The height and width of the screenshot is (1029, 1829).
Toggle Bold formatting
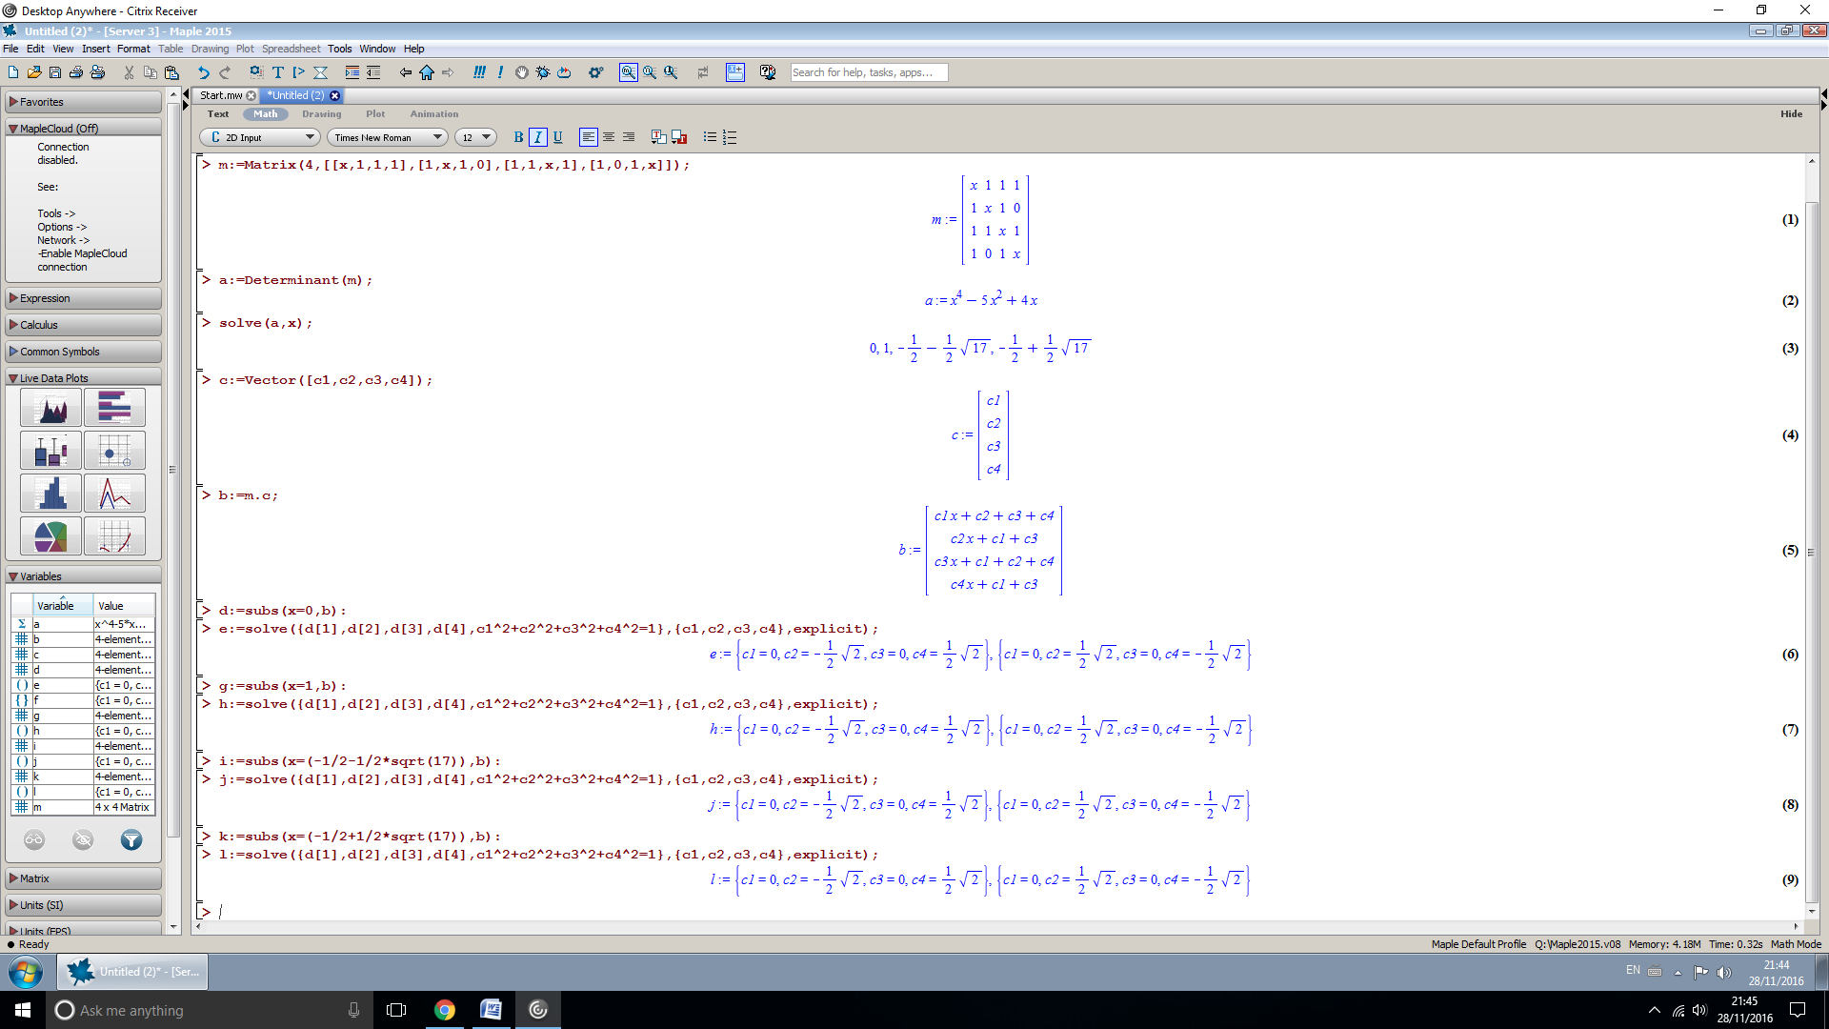click(x=518, y=137)
